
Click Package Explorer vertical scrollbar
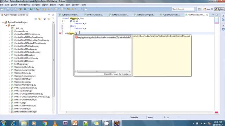(54, 60)
